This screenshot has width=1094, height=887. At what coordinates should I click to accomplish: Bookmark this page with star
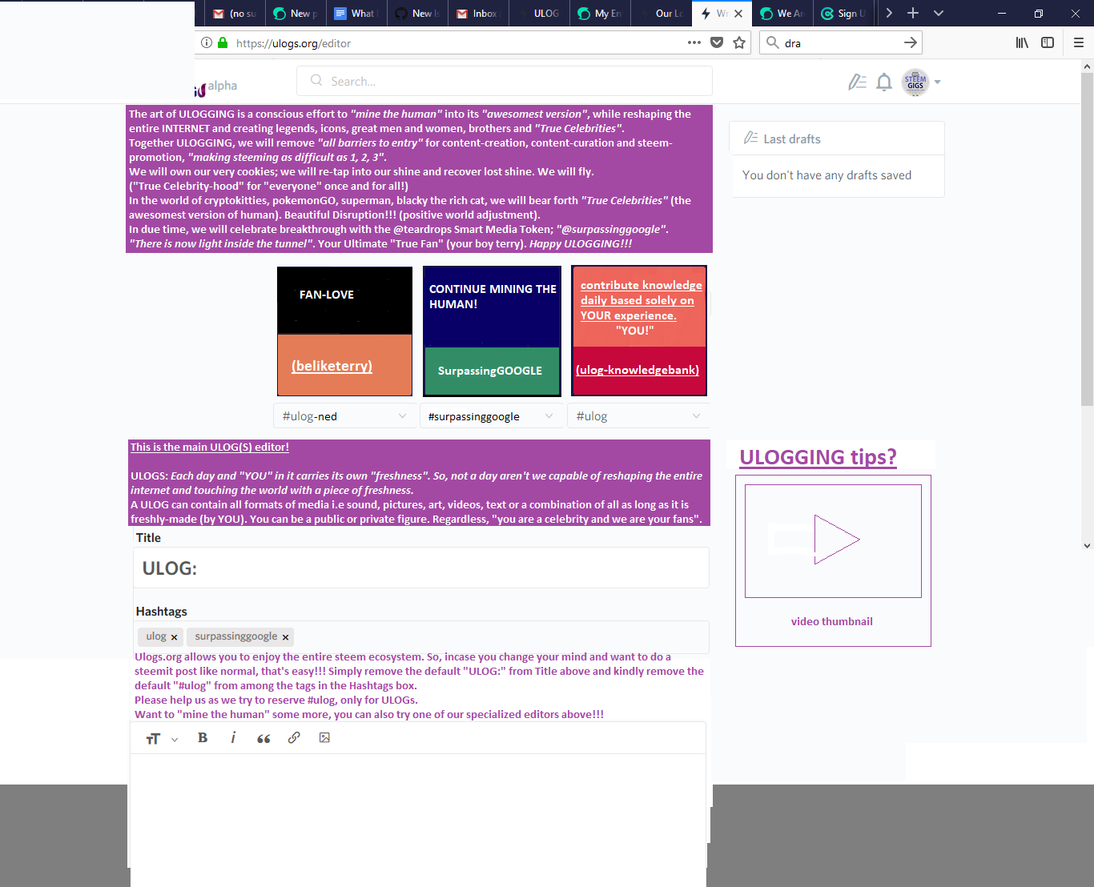739,43
